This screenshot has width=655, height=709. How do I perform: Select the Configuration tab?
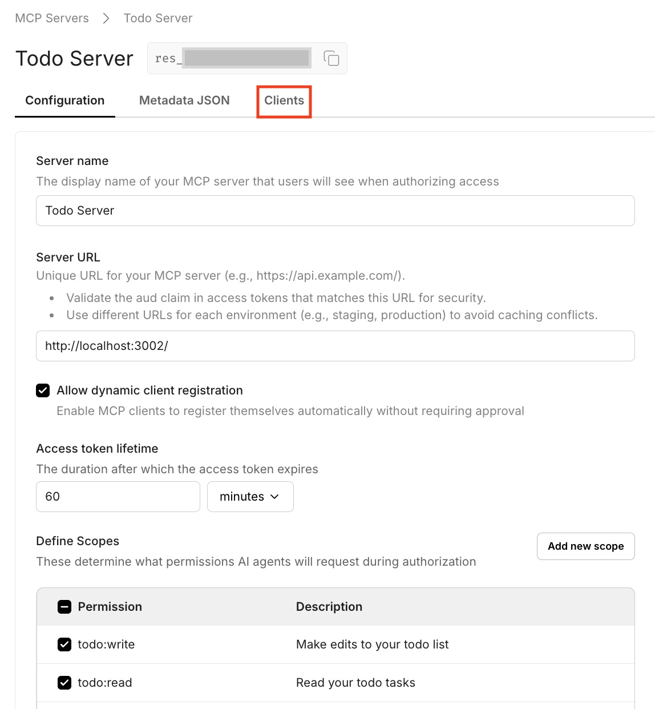click(64, 100)
